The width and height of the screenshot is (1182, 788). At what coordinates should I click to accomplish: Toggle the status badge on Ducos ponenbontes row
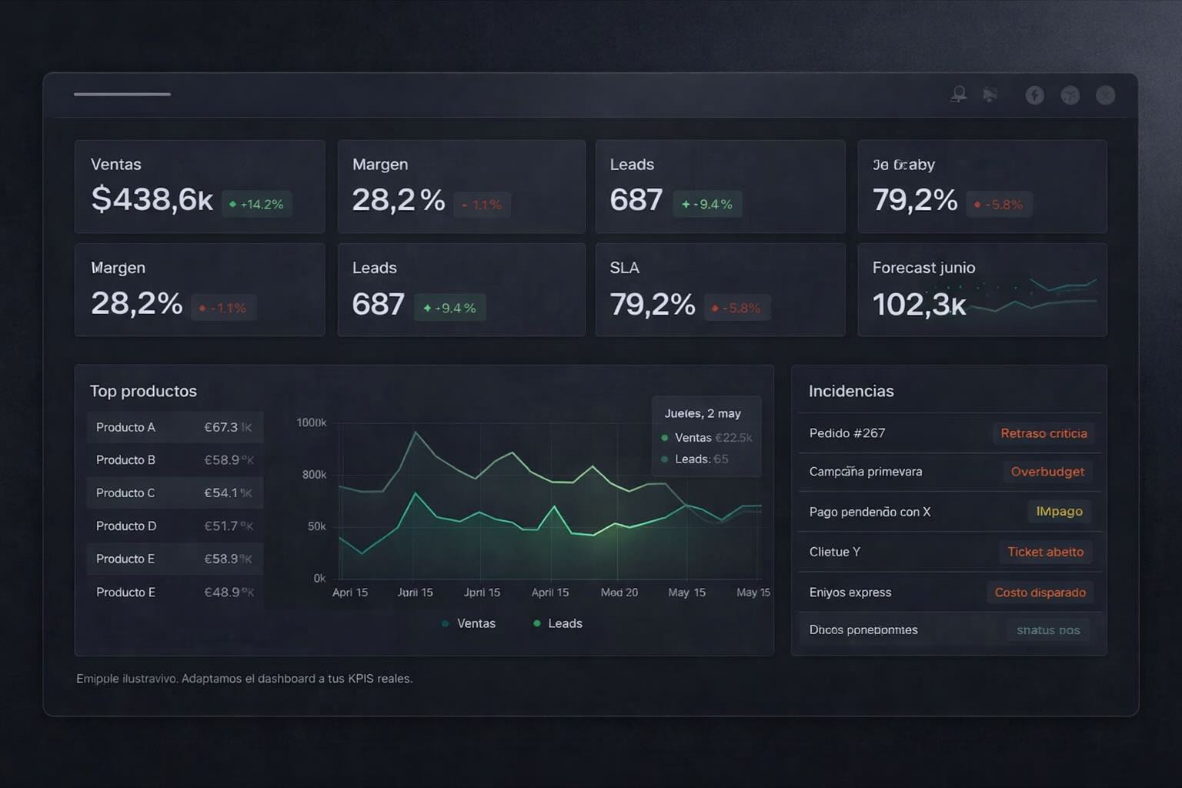[1047, 629]
